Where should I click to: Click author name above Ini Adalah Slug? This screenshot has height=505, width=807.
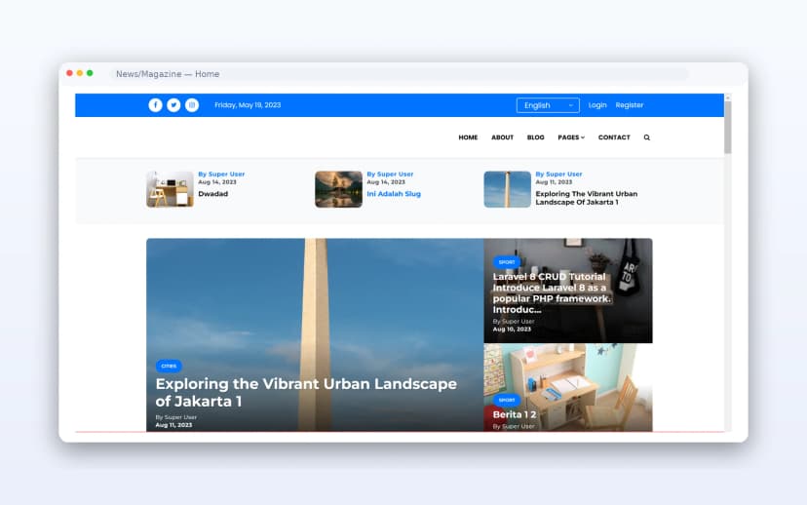click(390, 174)
